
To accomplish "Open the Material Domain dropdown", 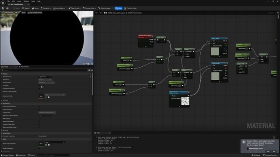I will point(45,77).
